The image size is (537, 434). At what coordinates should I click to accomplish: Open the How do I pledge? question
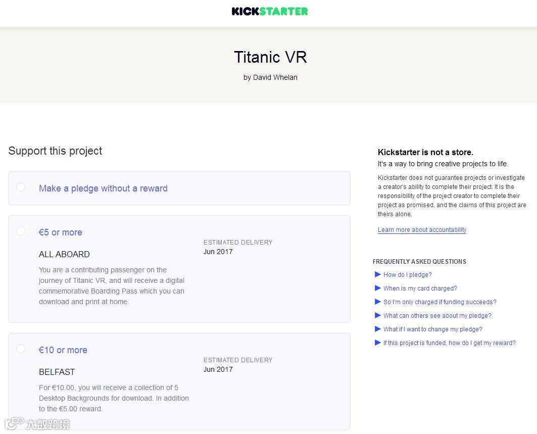coord(408,275)
